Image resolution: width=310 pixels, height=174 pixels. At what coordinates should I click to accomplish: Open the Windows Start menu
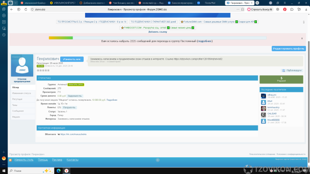4,170
